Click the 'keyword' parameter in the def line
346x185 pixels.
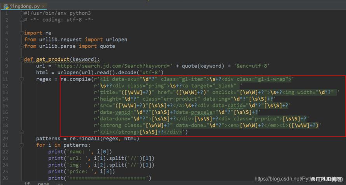(83, 59)
